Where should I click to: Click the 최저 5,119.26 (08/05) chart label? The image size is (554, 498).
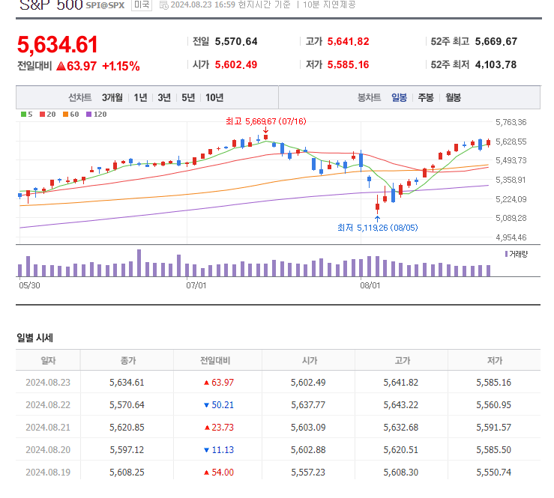point(377,228)
